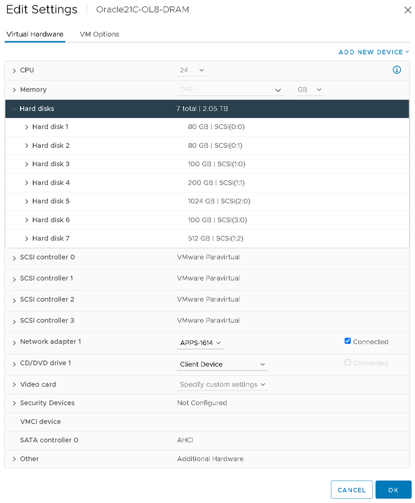Click SCSI controller 0 VMware Paravirtual value
415x503 pixels.
coord(209,257)
